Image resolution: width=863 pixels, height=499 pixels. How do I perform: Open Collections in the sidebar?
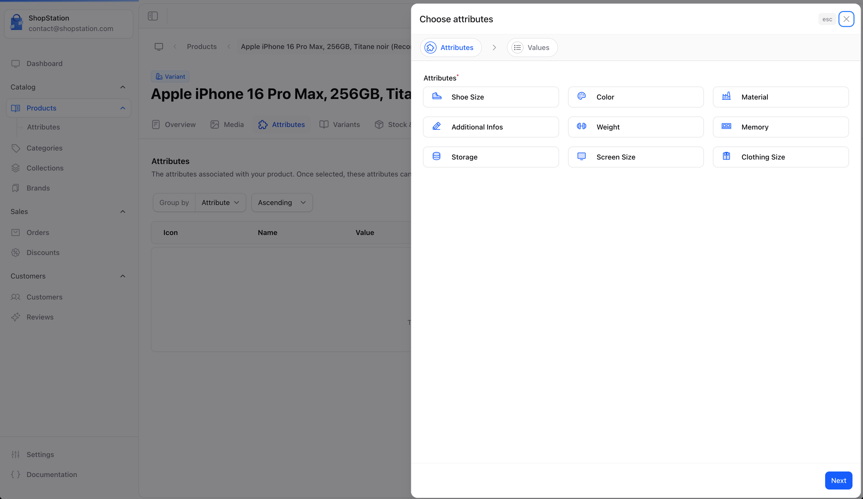point(68,168)
